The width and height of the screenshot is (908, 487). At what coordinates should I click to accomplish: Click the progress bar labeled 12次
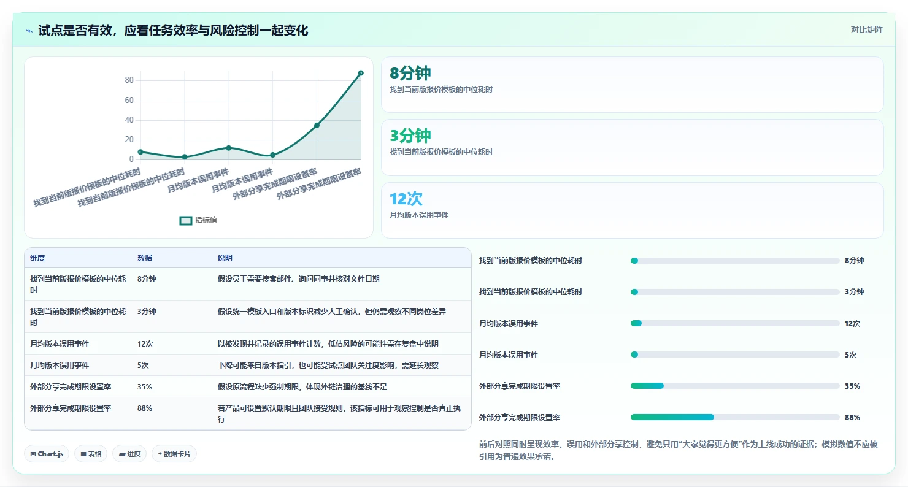tap(735, 323)
